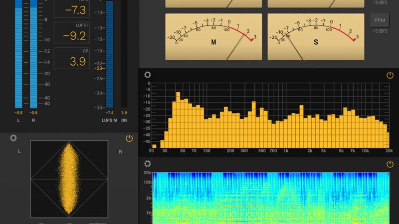Viewport: 399px width, 224px height.
Task: Click the LUFS M loudness meter bar
Action: coord(109,54)
